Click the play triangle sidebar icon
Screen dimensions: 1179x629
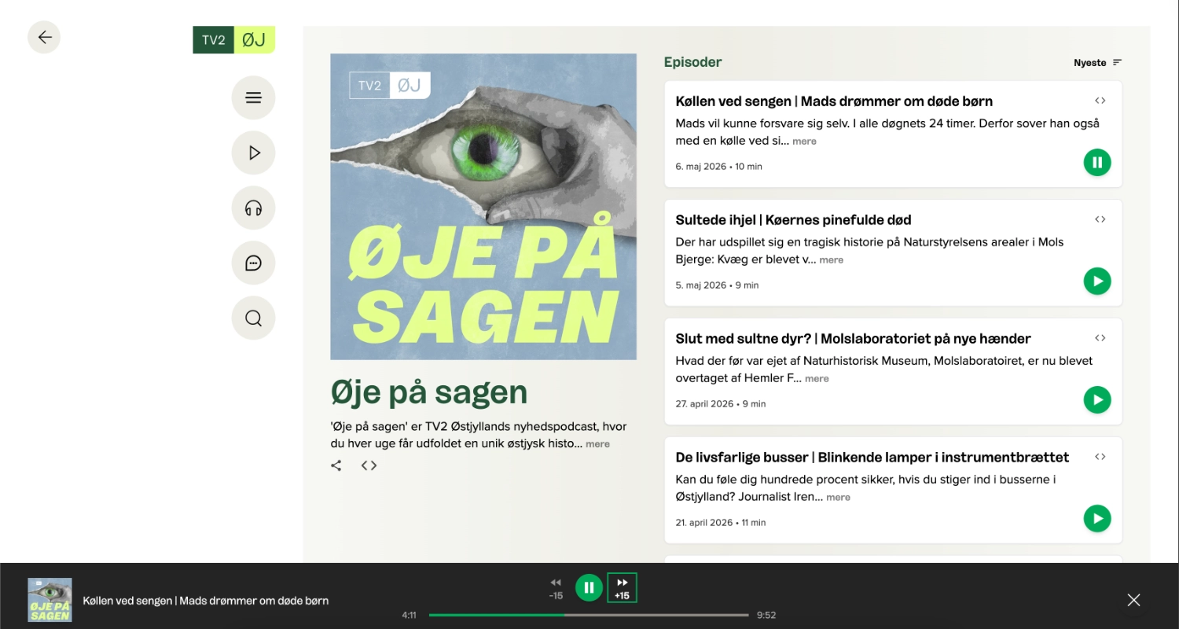point(253,153)
